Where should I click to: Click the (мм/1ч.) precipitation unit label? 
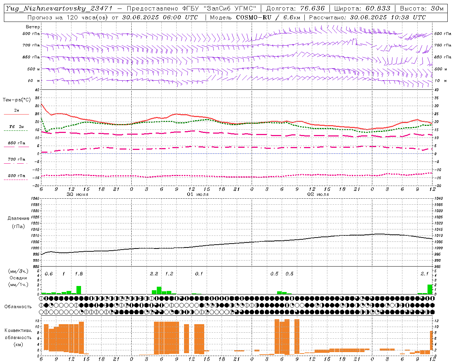[18, 285]
